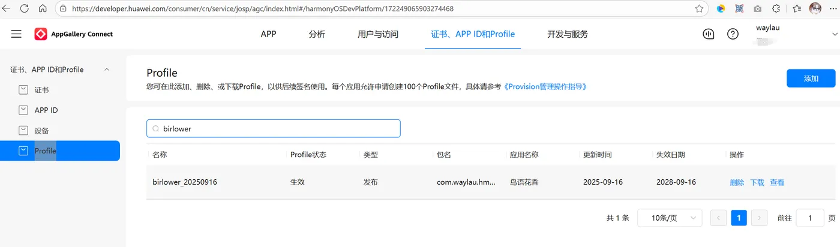Open the 10条/页 page size dropdown
Screen dimensions: 840x247
tap(670, 218)
